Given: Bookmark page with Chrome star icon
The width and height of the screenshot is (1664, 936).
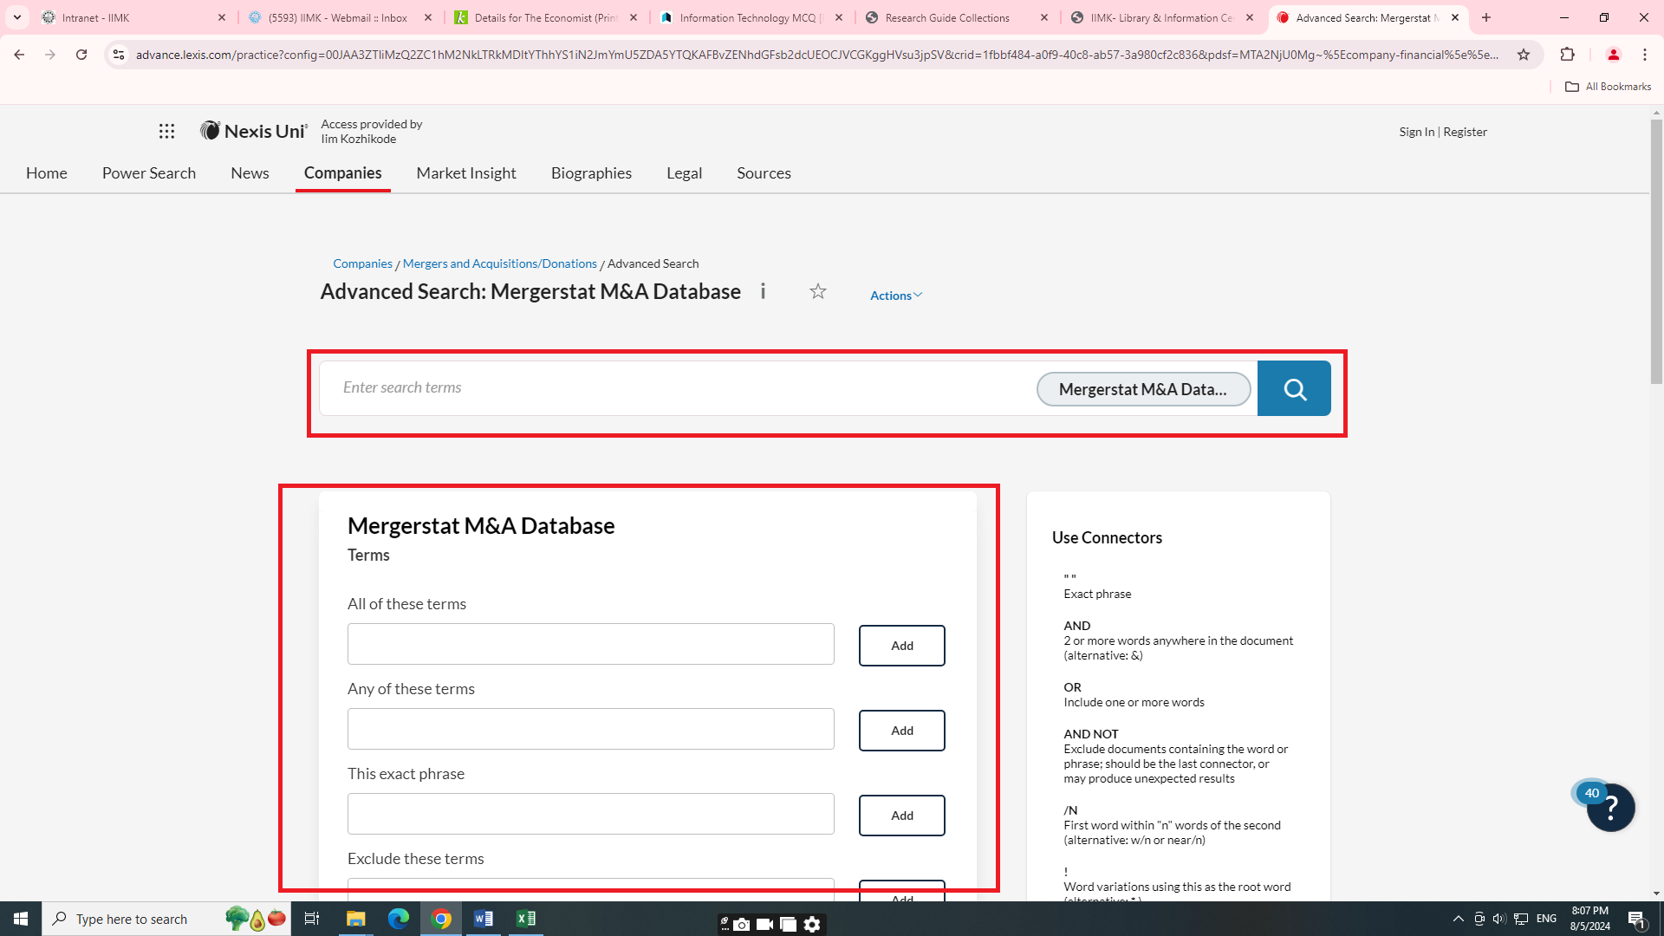Looking at the screenshot, I should click(1524, 55).
